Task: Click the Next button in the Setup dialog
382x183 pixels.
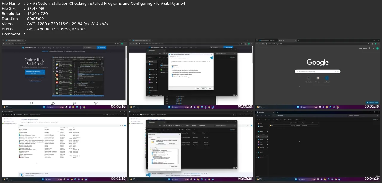Action: point(203,88)
